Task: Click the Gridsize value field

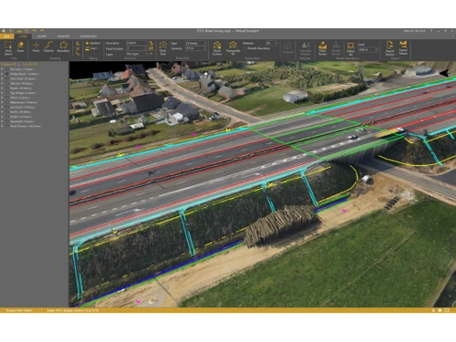Action: 196,48
